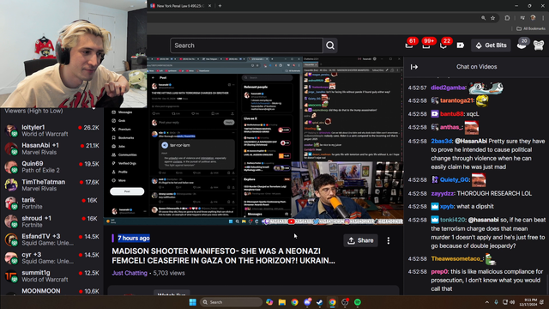Collapse the Chat on Videos panel
The height and width of the screenshot is (309, 549).
[x=414, y=67]
